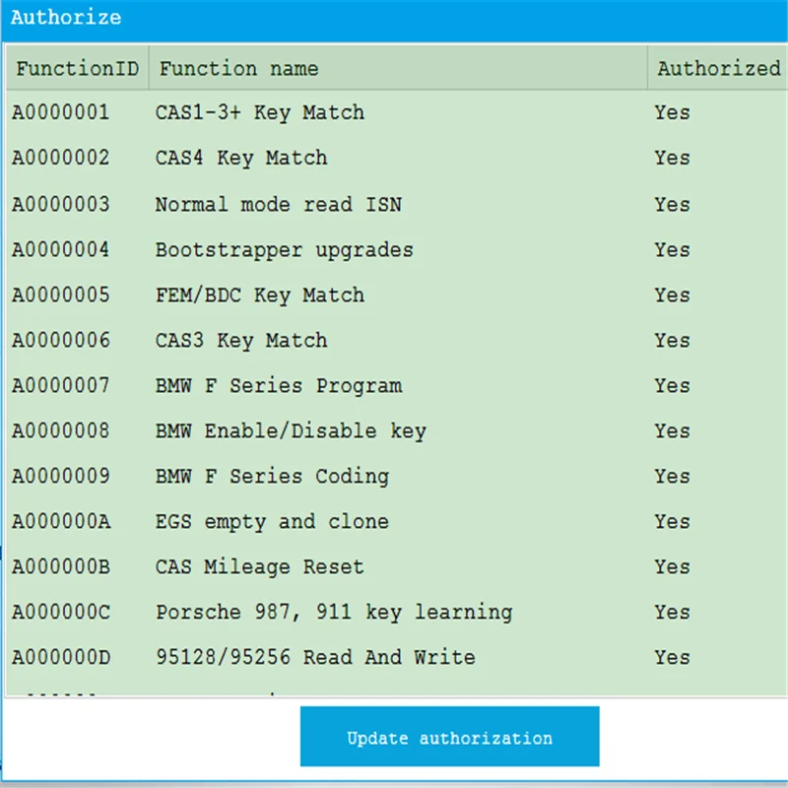
Task: Click Yes value for CAS1-3+ Key Match
Action: coord(672,112)
